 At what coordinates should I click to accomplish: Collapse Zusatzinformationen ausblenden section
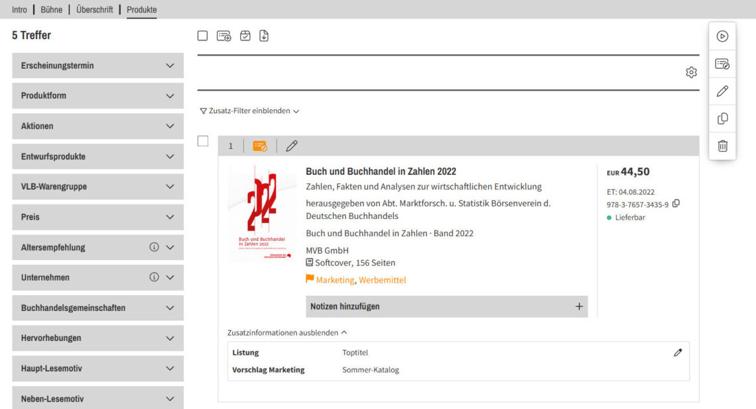[x=286, y=333]
